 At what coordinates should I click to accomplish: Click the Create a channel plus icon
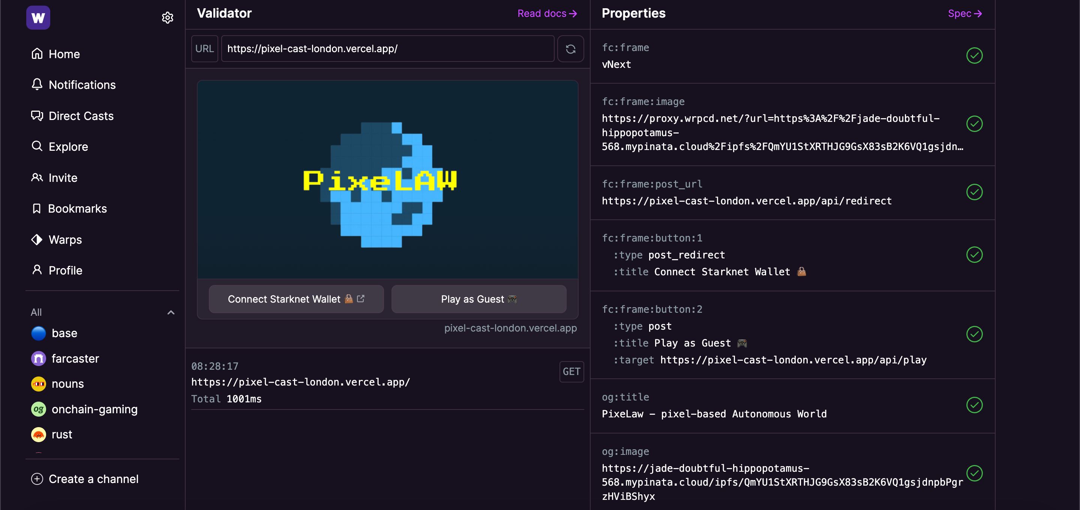pos(36,478)
